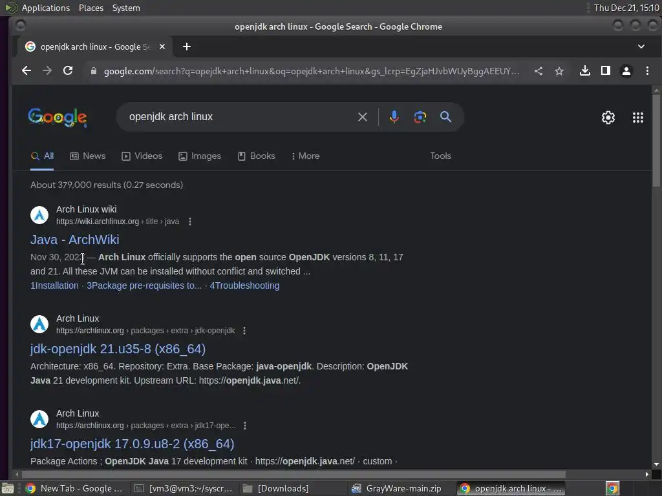This screenshot has width=662, height=496.
Task: Open options for jdk-openjdk result
Action: point(244,331)
